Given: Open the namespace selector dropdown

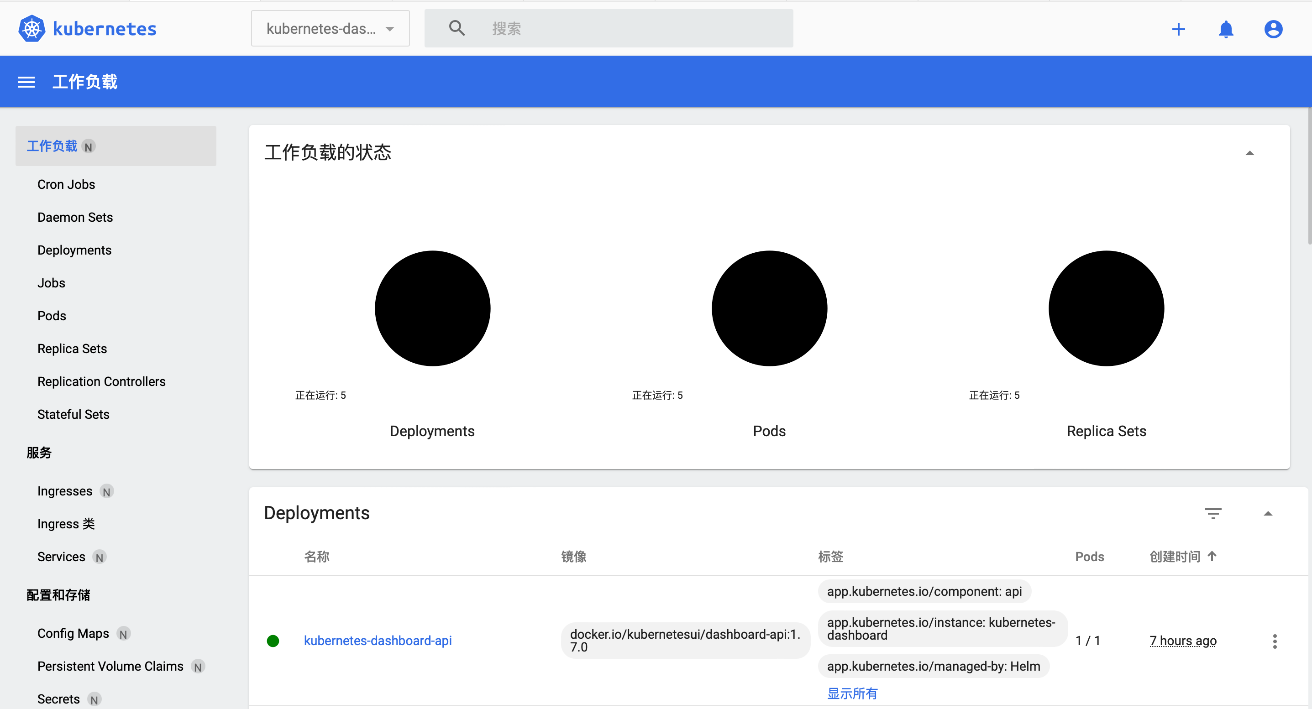Looking at the screenshot, I should point(330,28).
